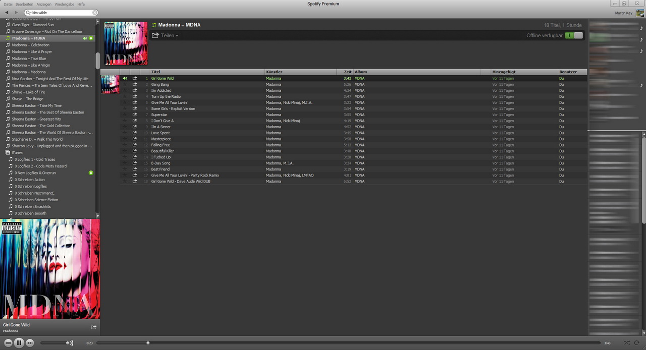Click the song progress bar
The height and width of the screenshot is (350, 646).
(348, 343)
